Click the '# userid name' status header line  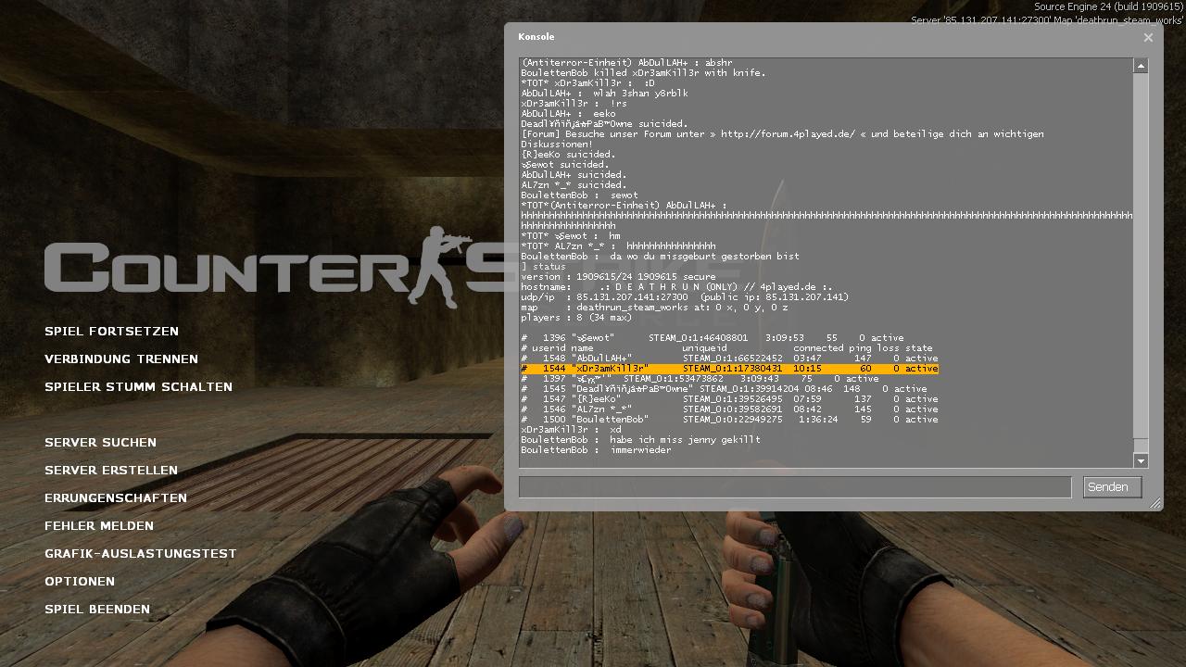726,348
